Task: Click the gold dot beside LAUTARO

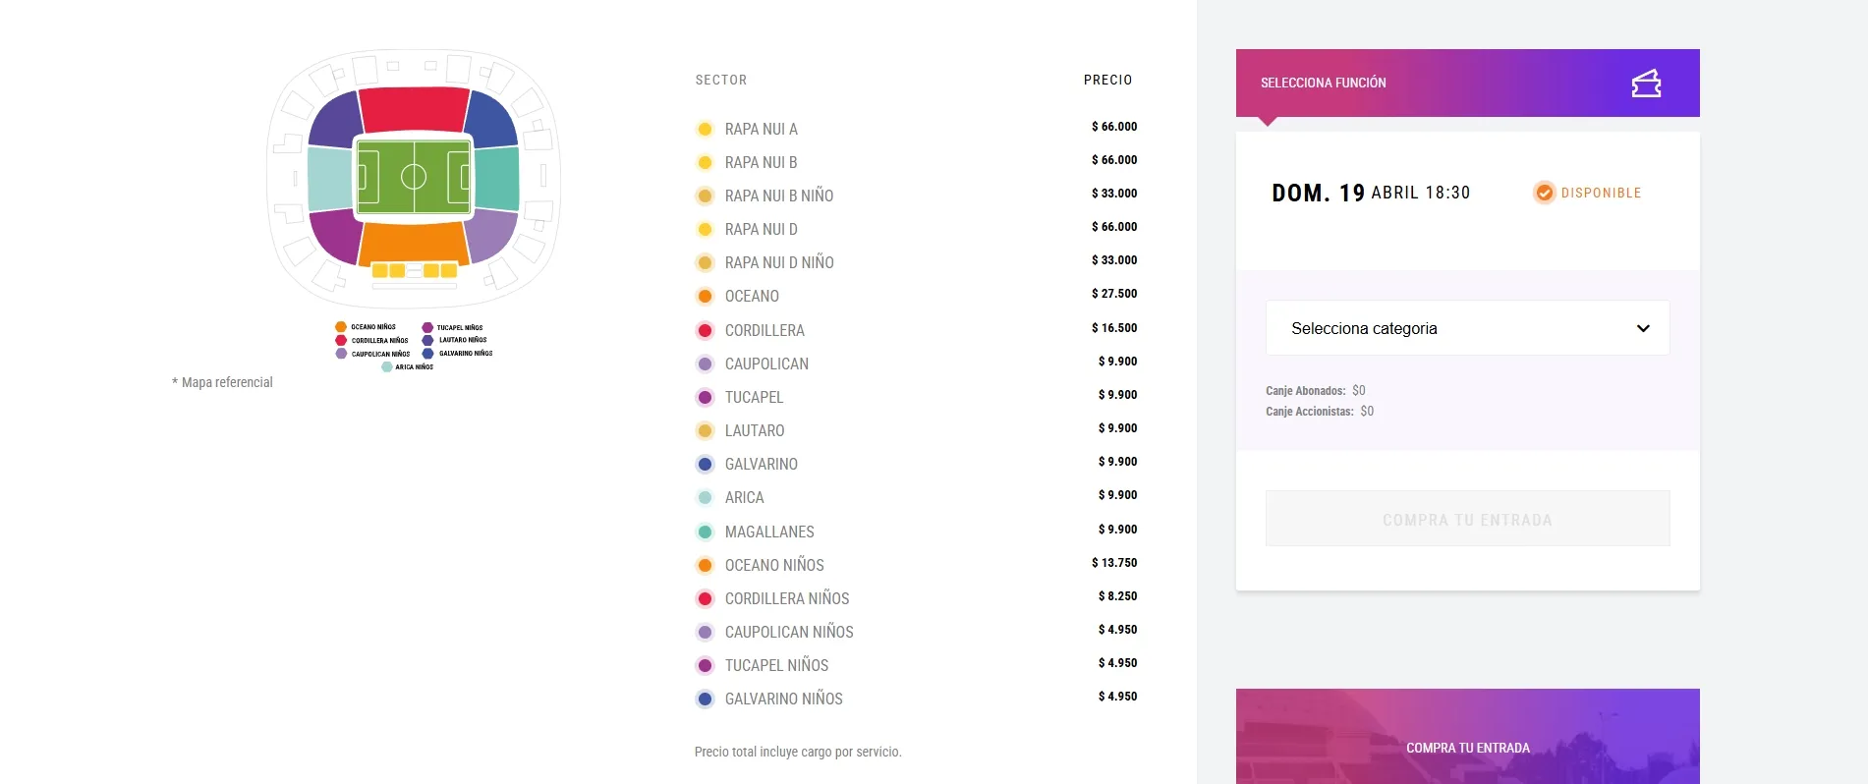Action: tap(705, 430)
